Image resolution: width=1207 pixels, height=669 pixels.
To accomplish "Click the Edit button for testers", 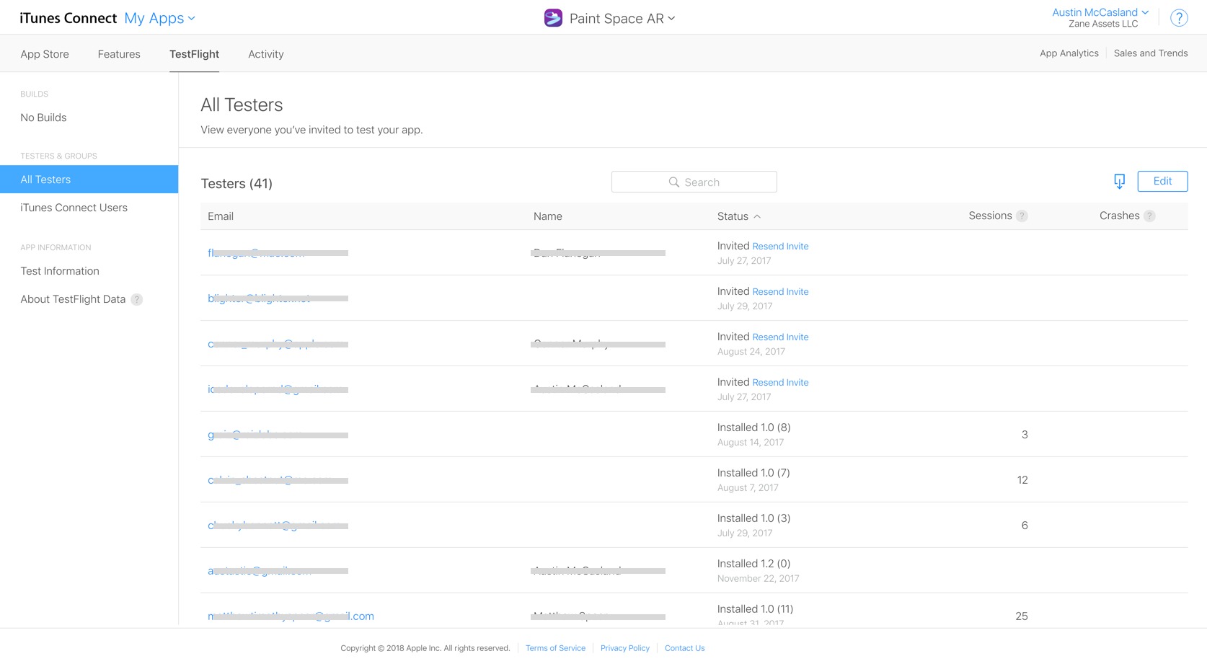I will 1162,182.
